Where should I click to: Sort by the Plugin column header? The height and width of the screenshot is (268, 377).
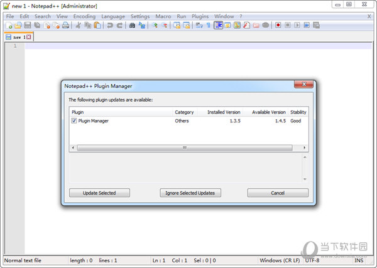click(121, 112)
